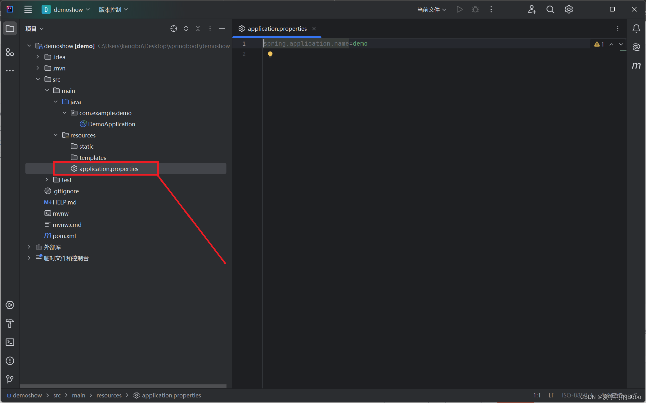Toggle the Project tool window folder button
Viewport: 646px width, 403px height.
(x=10, y=29)
